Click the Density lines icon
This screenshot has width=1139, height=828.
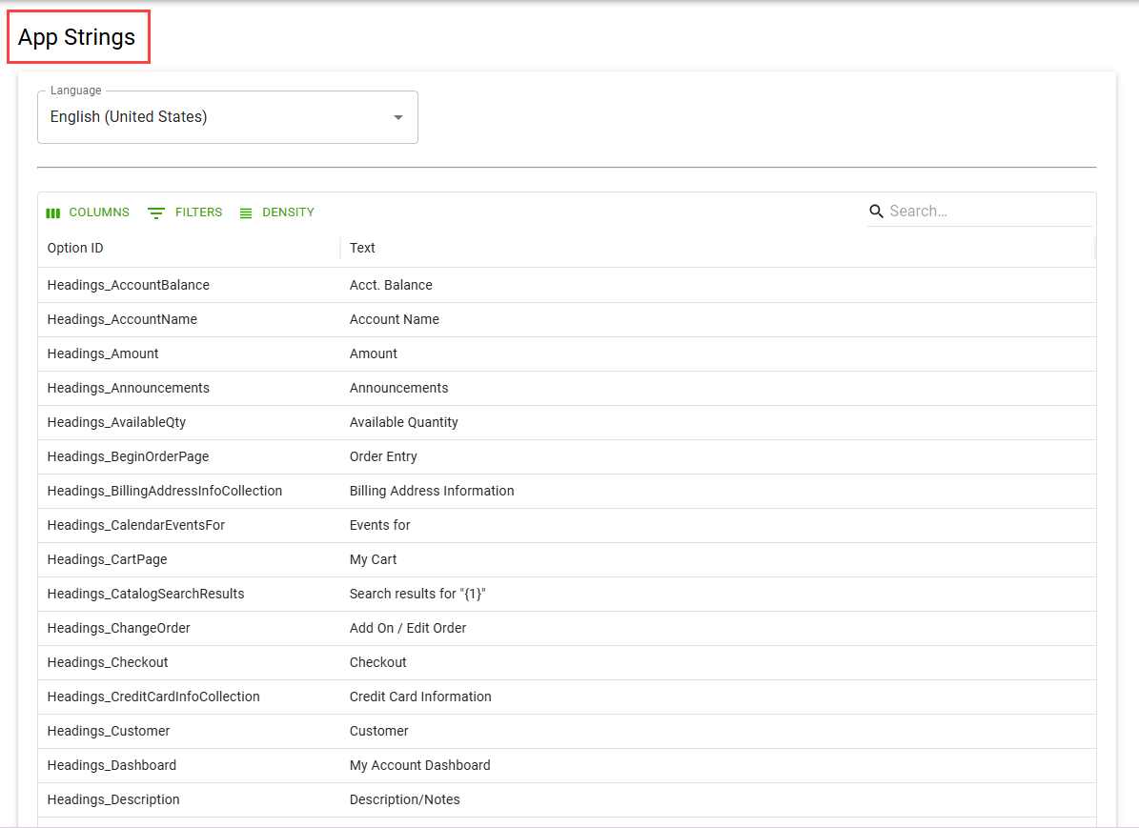(x=246, y=212)
